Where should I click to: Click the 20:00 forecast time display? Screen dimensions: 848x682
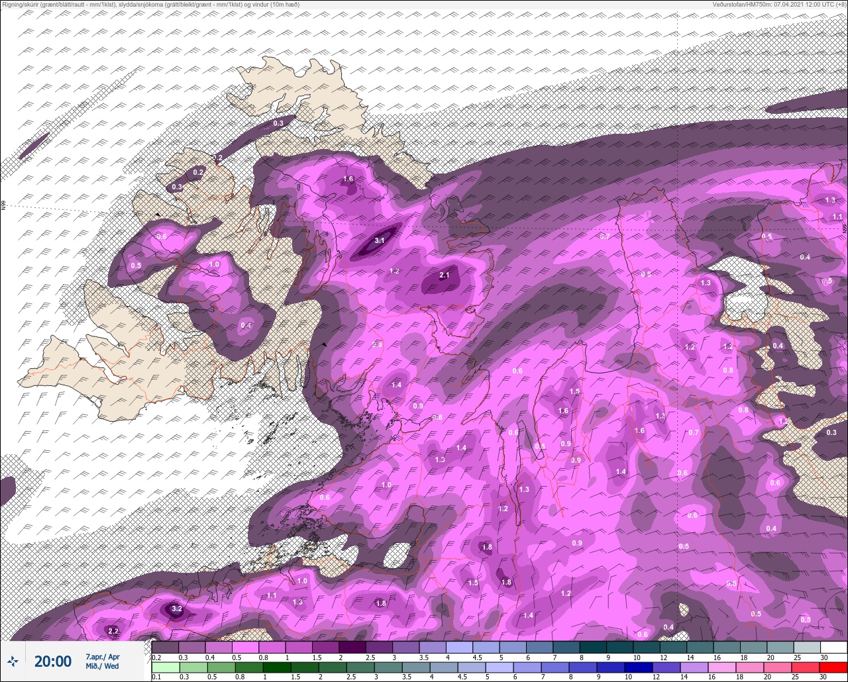52,661
